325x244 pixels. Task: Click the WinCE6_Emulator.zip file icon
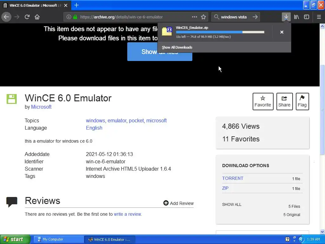(167, 31)
